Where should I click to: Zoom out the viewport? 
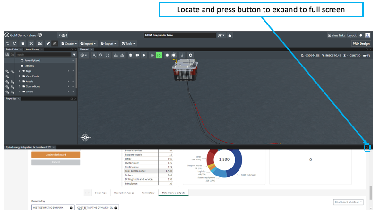[x=101, y=55]
